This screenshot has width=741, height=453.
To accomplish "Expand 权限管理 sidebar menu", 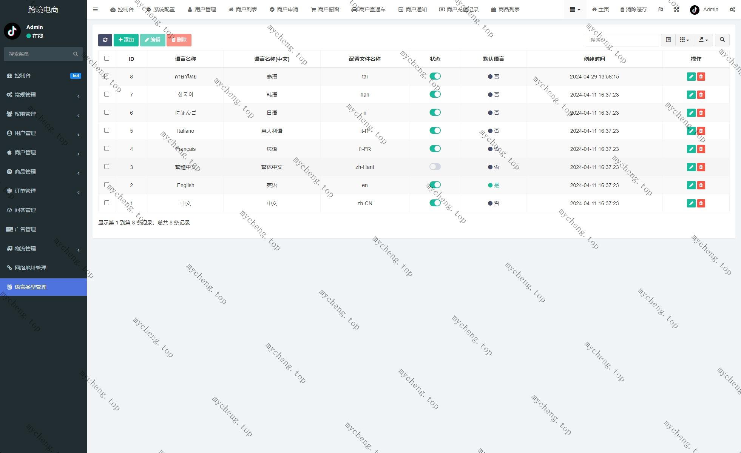I will (43, 114).
